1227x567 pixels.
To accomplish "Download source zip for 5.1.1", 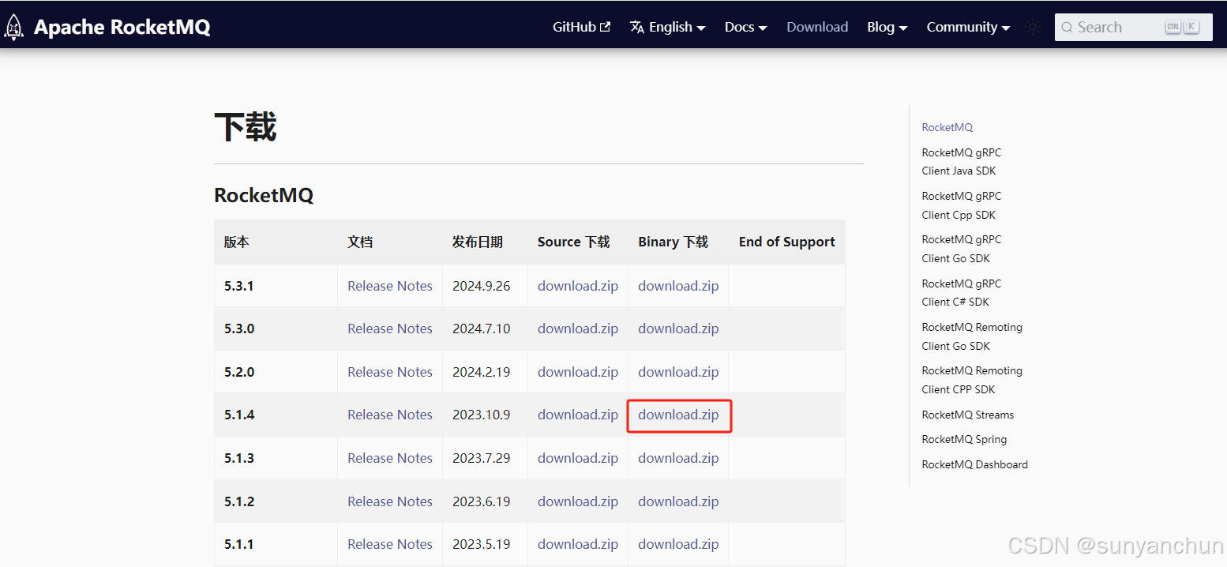I will pos(578,544).
